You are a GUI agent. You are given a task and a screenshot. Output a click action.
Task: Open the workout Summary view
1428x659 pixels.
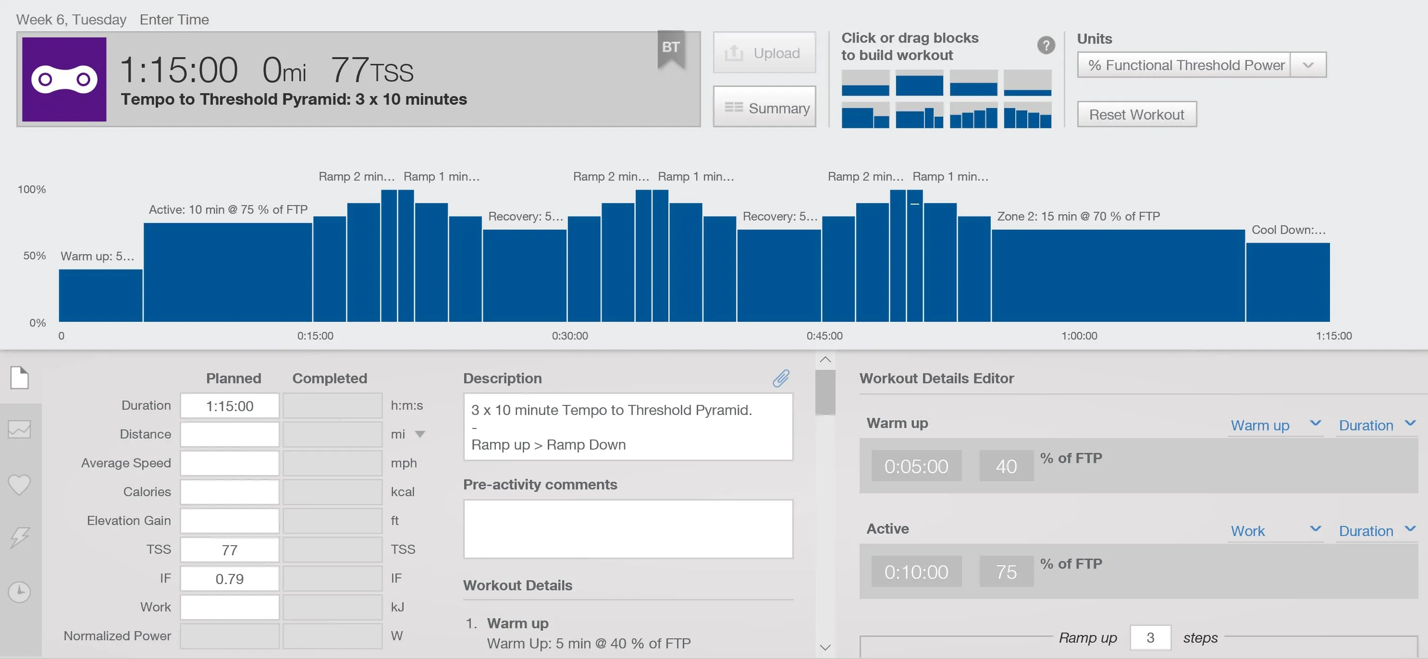764,107
